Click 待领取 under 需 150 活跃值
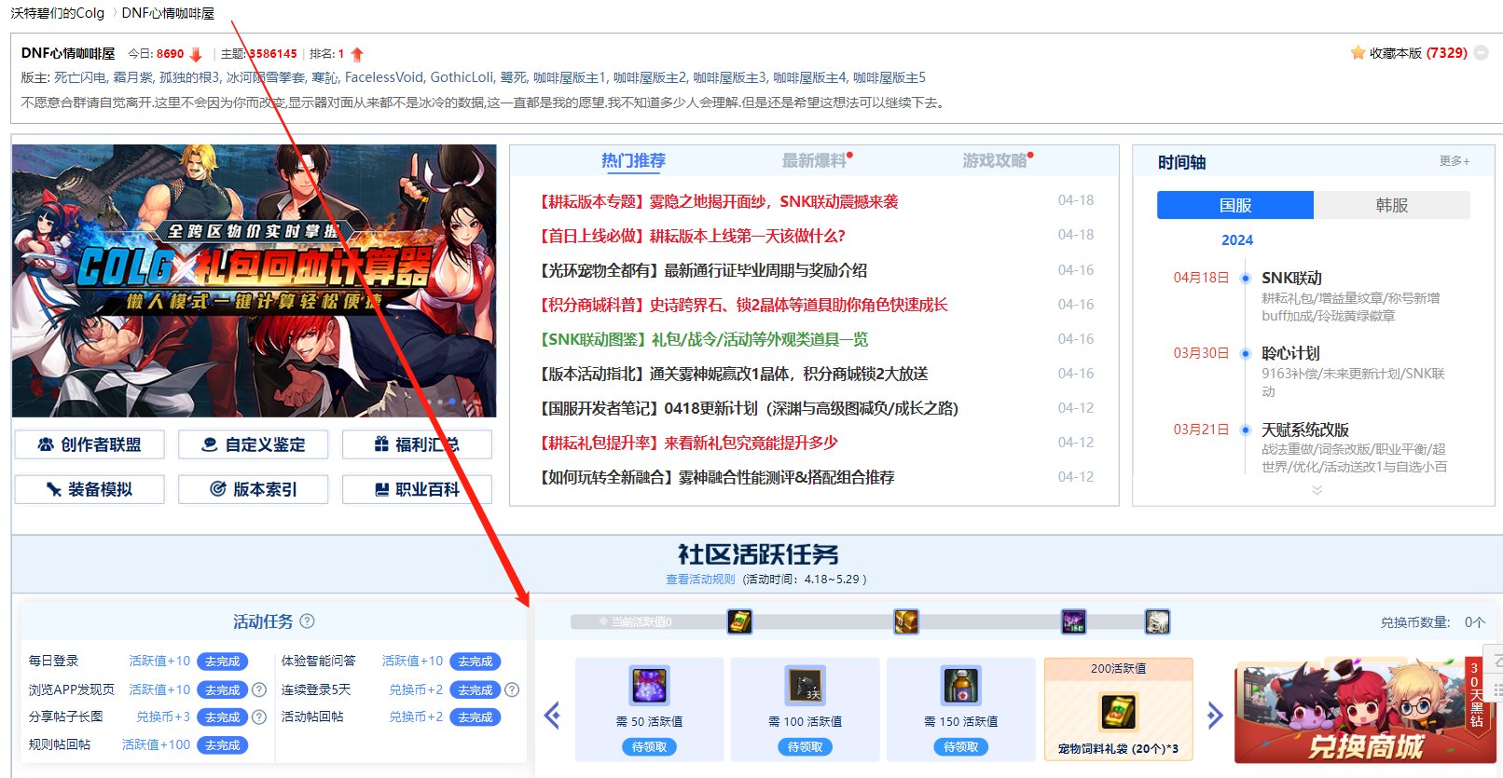This screenshot has width=1503, height=778. pos(961,747)
